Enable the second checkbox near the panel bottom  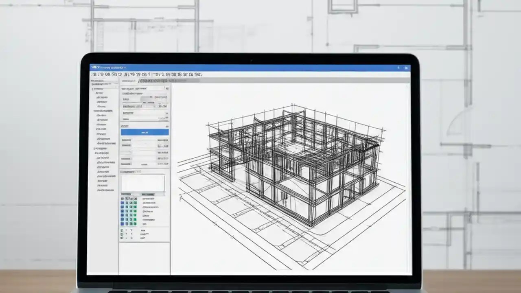[x=122, y=234]
